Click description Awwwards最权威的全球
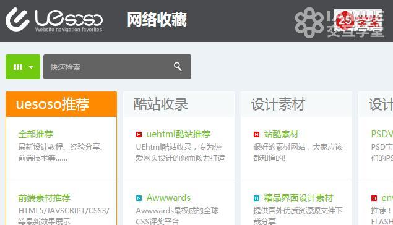 pyautogui.click(x=177, y=211)
